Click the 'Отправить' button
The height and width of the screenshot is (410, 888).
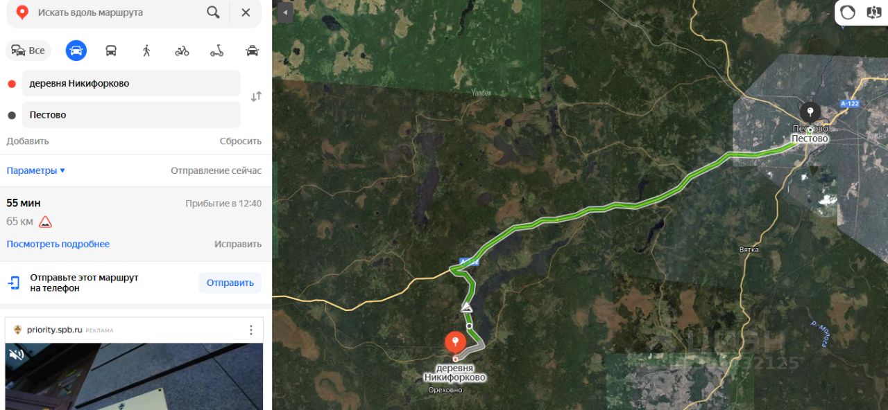(230, 283)
